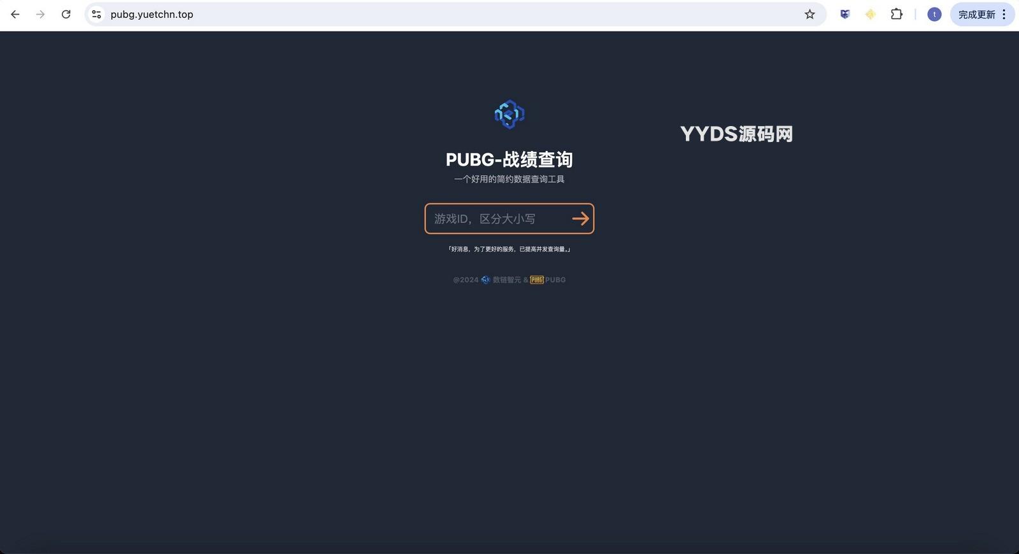Viewport: 1019px width, 554px height.
Task: Bookmark this page with the star icon
Action: 809,14
